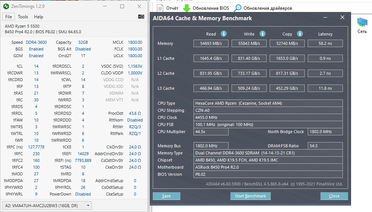Click Memory Write value 55843 MB/s

coord(249,43)
